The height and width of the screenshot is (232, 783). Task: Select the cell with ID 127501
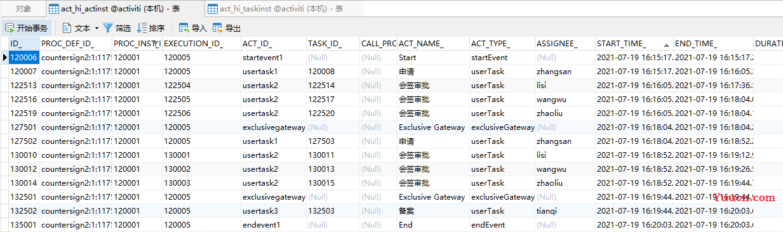coord(23,127)
